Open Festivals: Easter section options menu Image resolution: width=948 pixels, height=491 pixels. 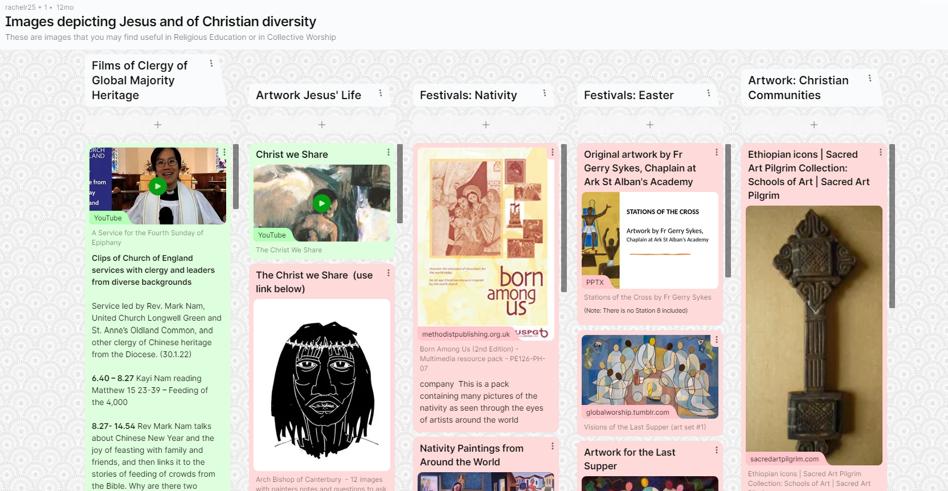pyautogui.click(x=709, y=93)
